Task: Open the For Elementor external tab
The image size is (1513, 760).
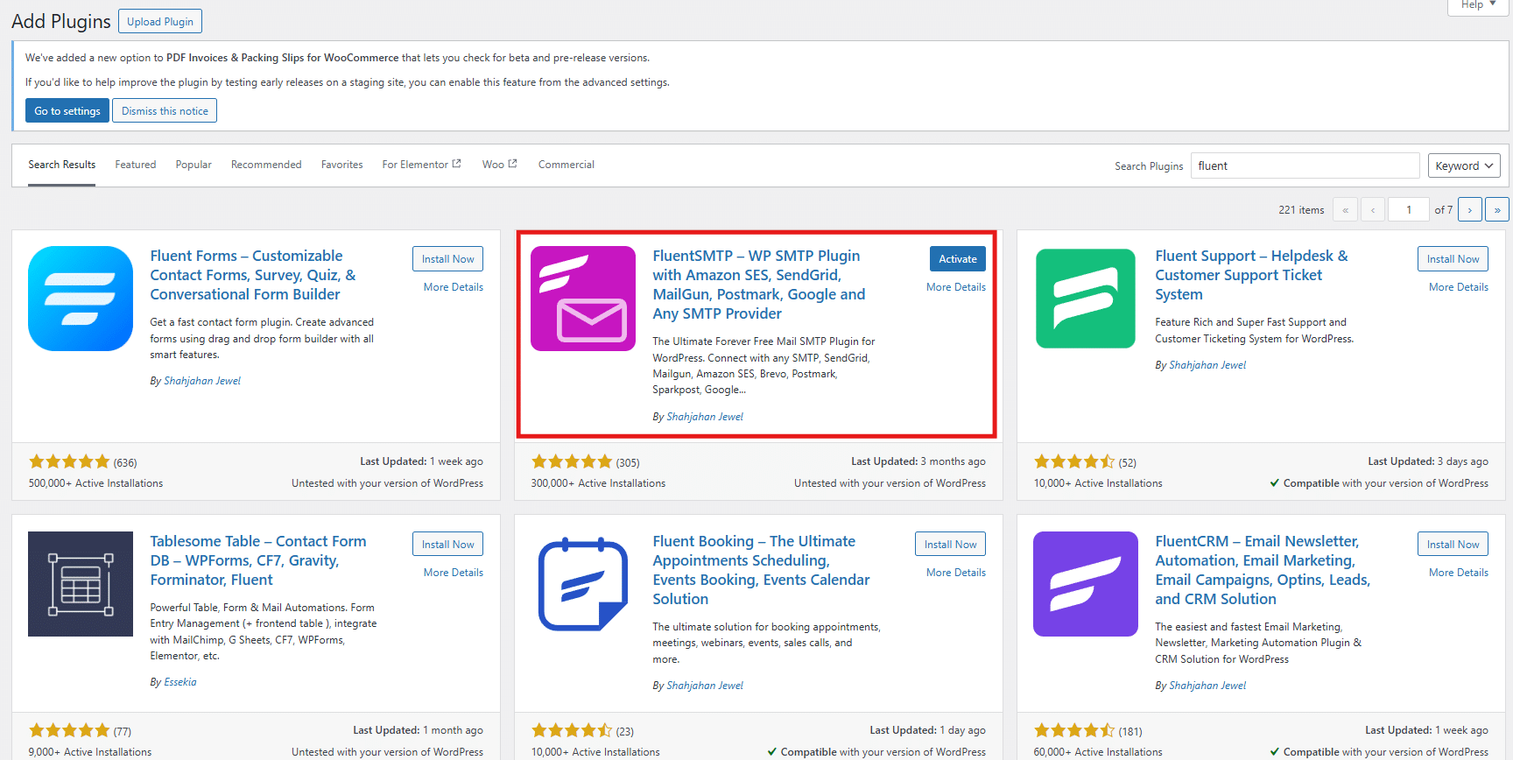Action: tap(421, 165)
